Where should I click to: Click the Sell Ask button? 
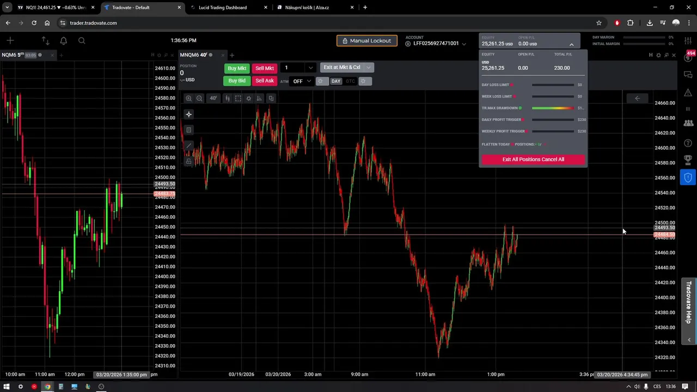(x=265, y=81)
